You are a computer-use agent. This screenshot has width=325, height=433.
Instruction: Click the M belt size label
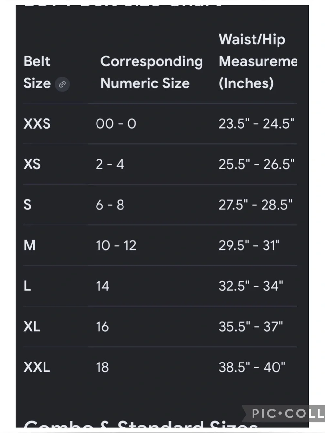(30, 246)
